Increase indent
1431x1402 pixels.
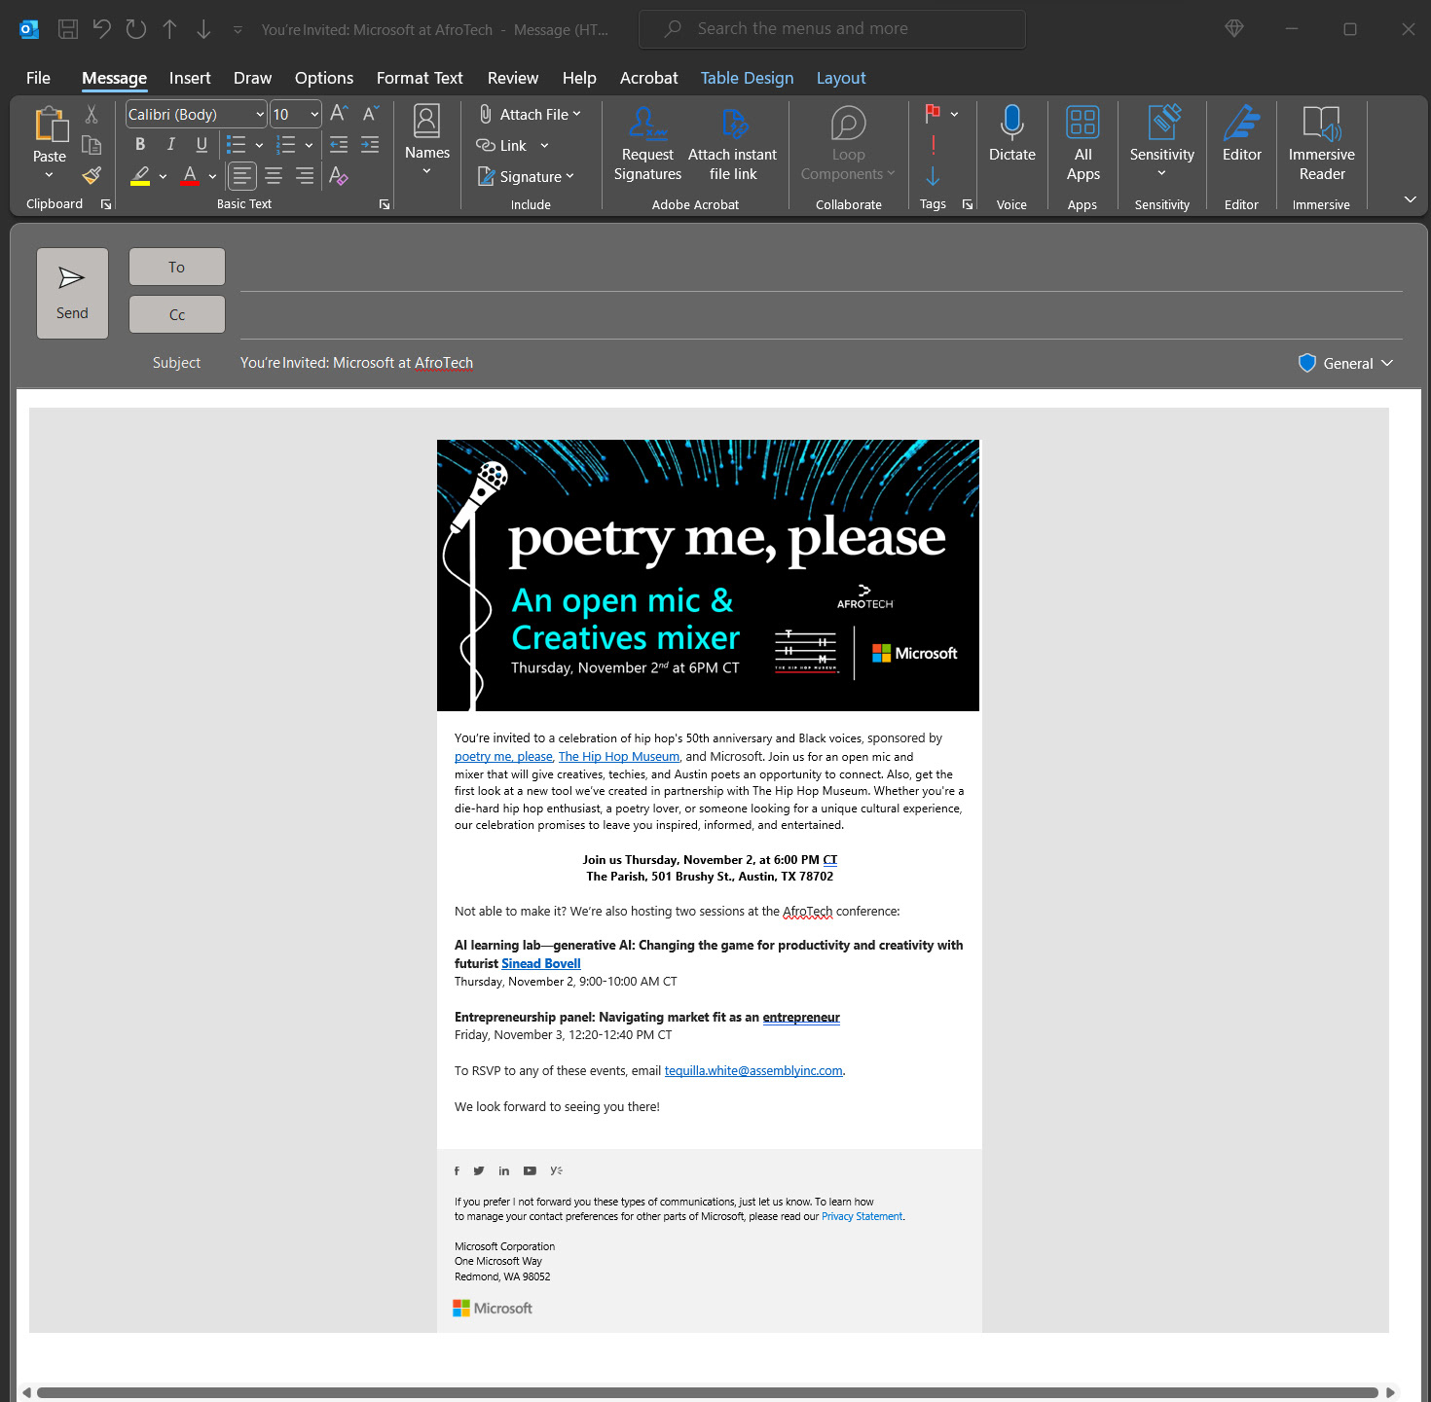point(370,145)
